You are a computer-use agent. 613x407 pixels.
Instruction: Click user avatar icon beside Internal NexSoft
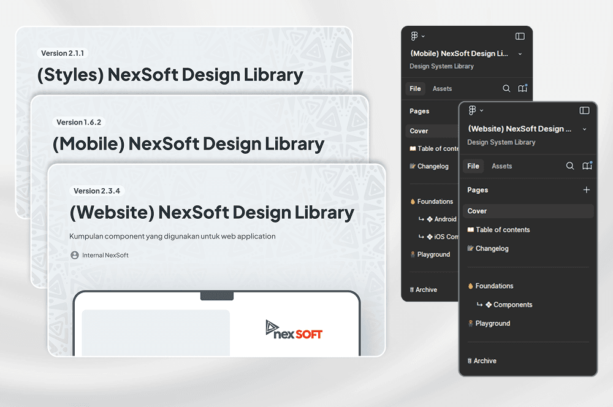[x=75, y=256]
